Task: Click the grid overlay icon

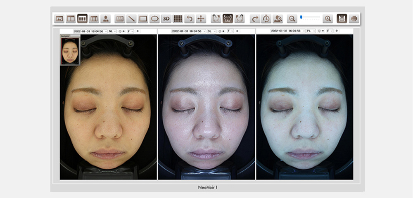Action: pos(178,19)
